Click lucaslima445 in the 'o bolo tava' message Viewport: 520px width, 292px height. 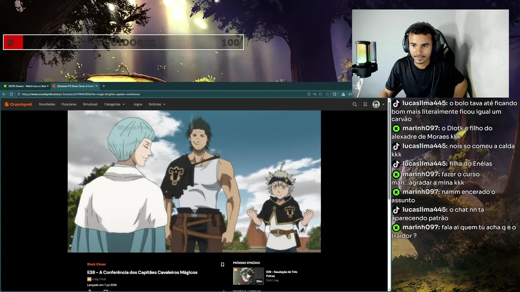425,103
